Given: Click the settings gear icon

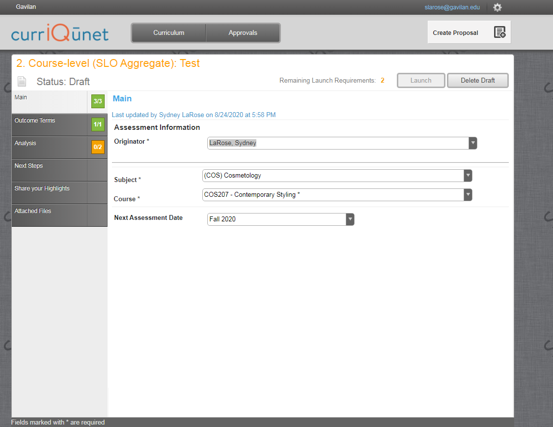Looking at the screenshot, I should coord(498,7).
